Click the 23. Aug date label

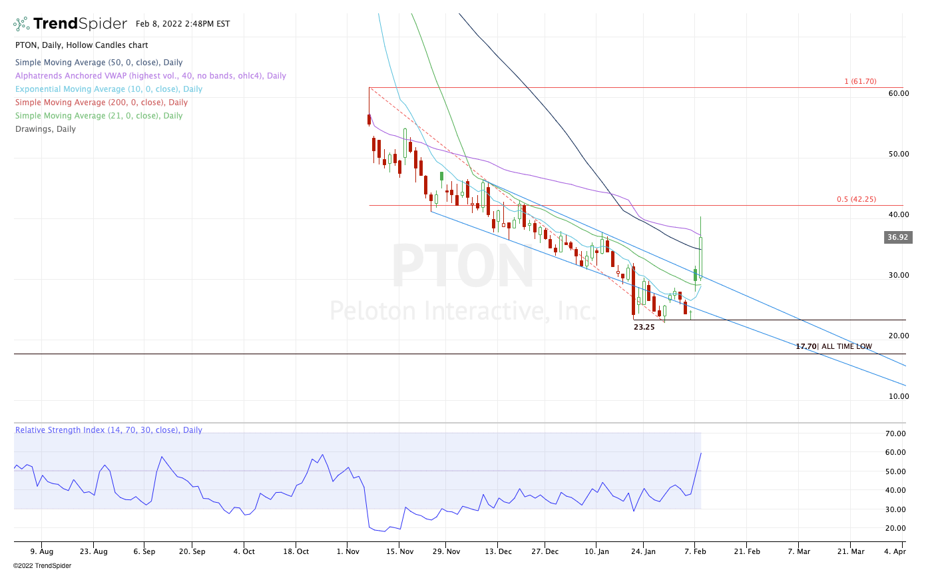[93, 551]
